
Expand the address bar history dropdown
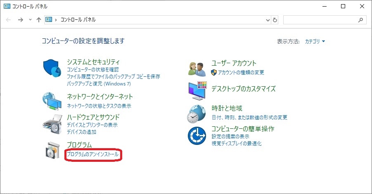click(x=267, y=20)
